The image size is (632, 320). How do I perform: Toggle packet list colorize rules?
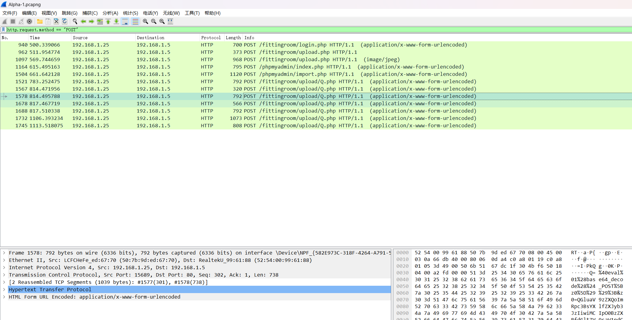(135, 21)
